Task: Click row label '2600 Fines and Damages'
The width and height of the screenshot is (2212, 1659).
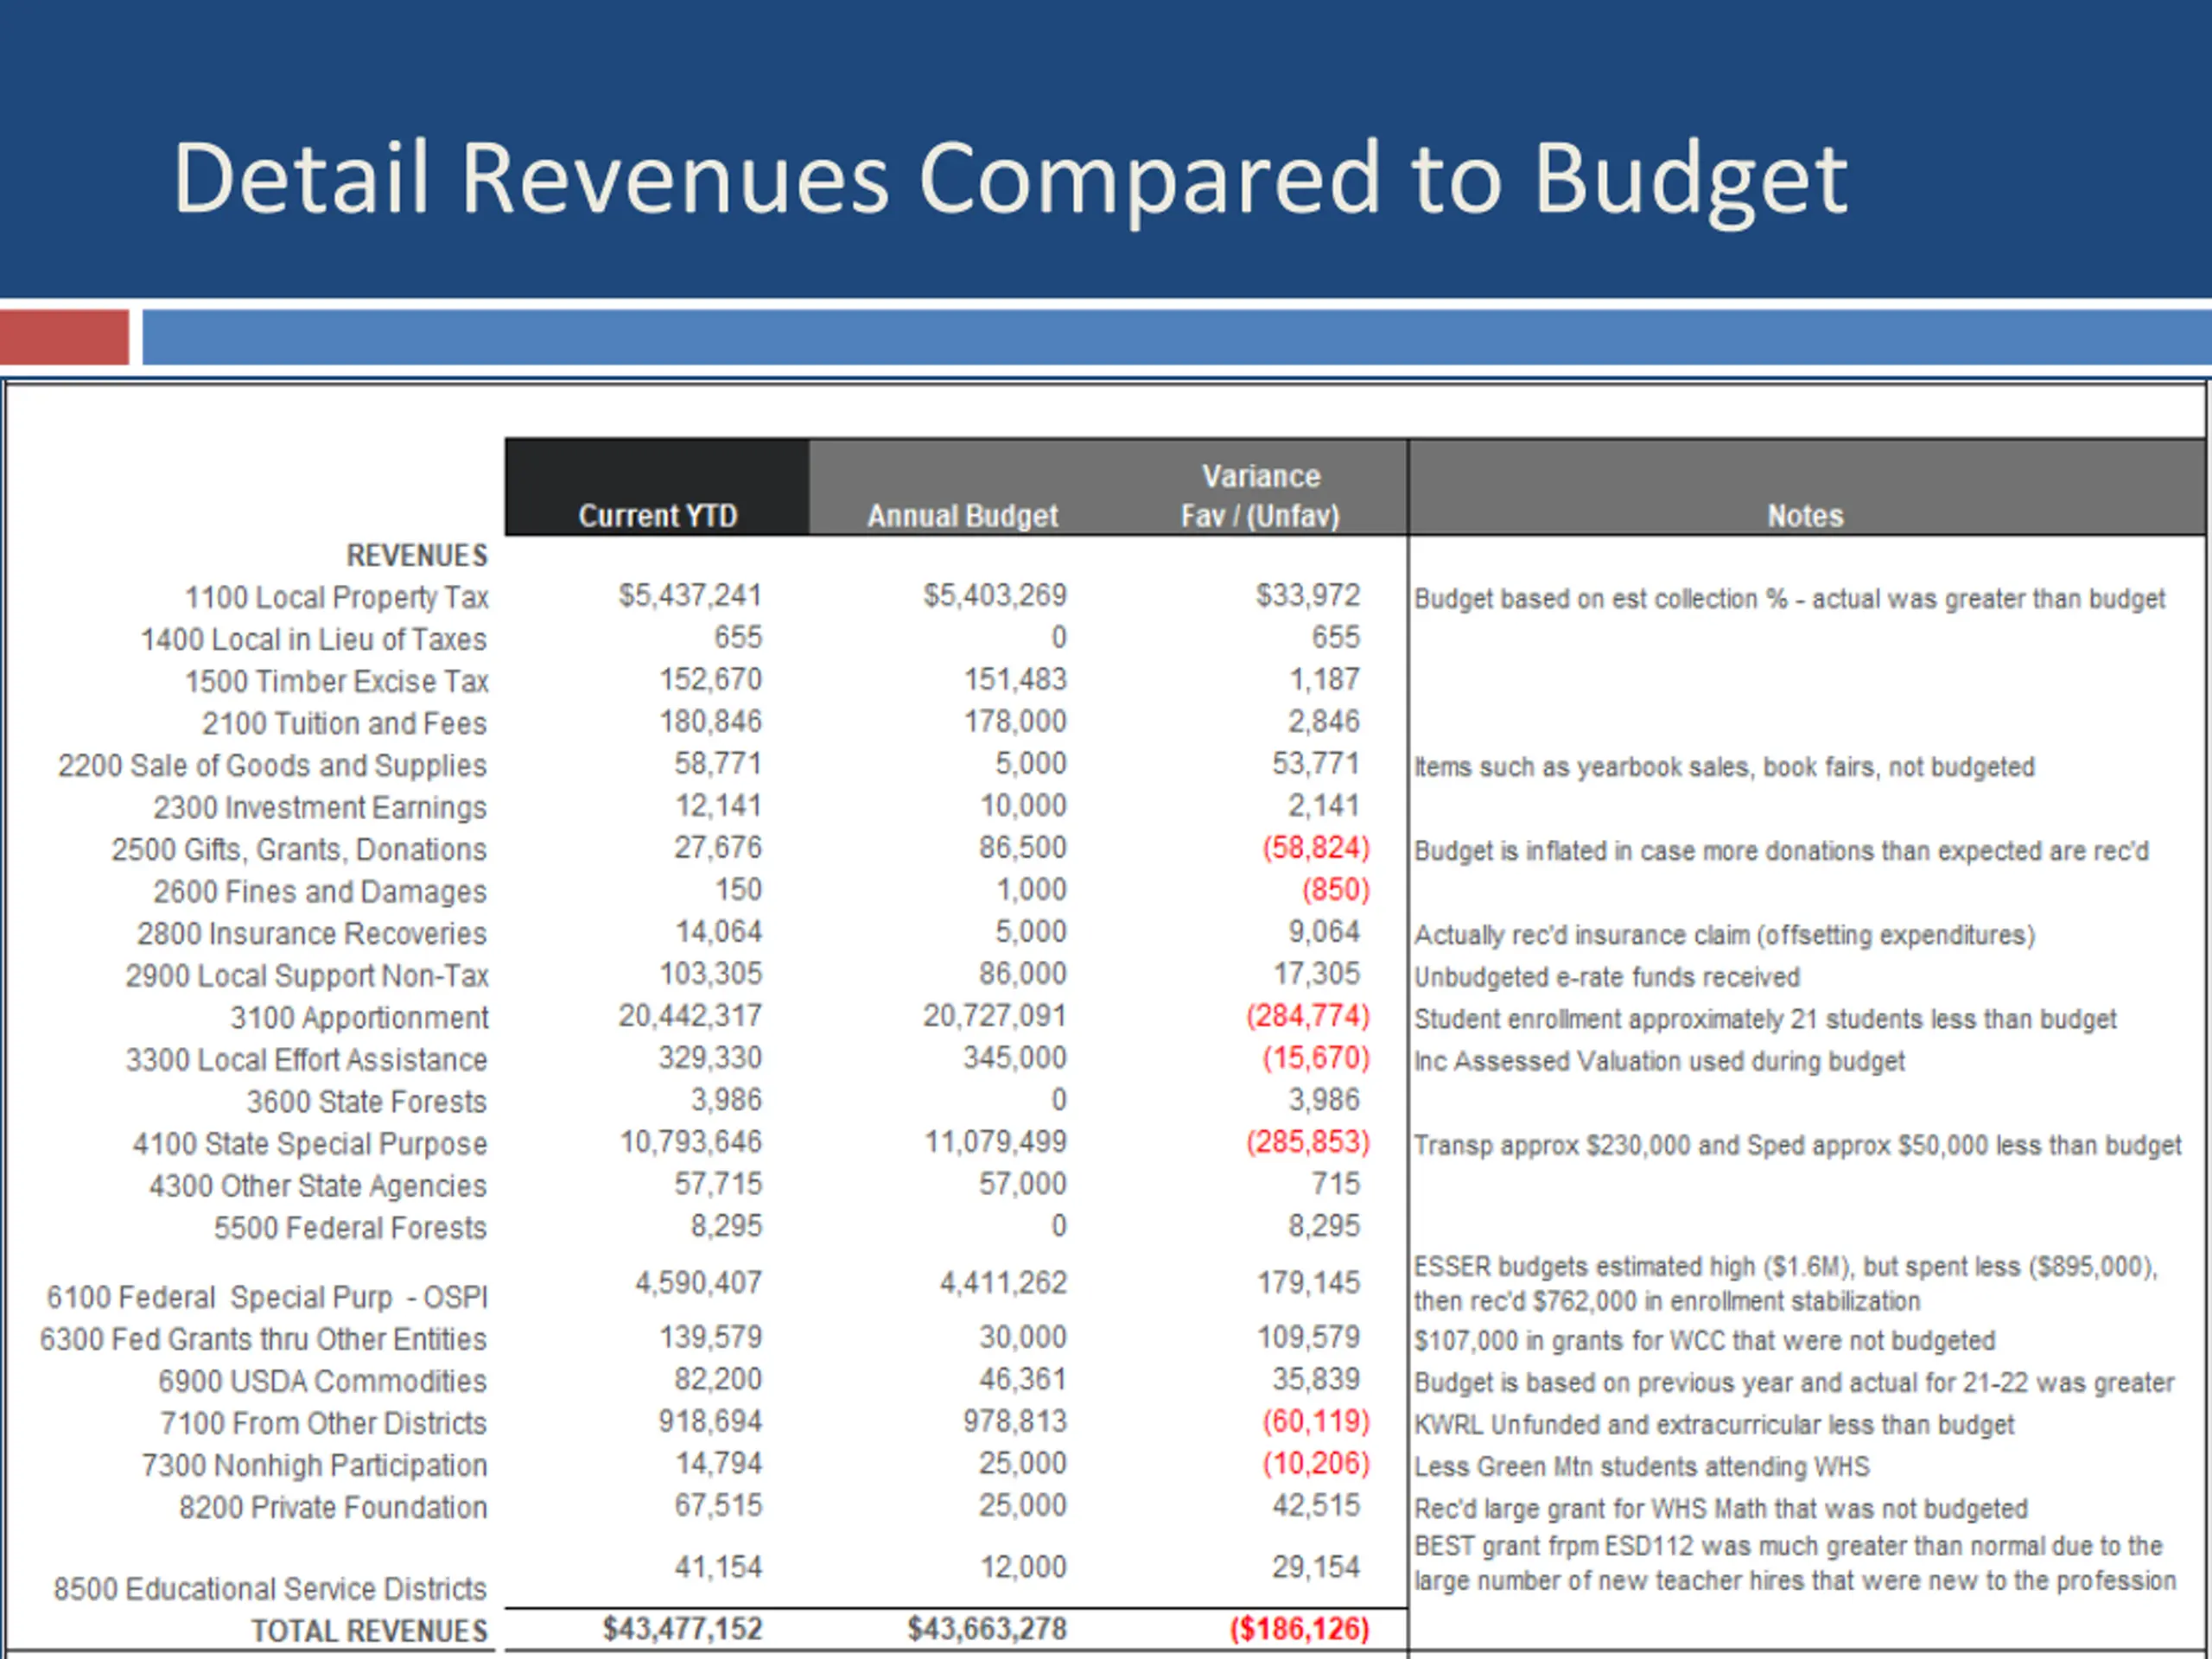Action: point(320,892)
